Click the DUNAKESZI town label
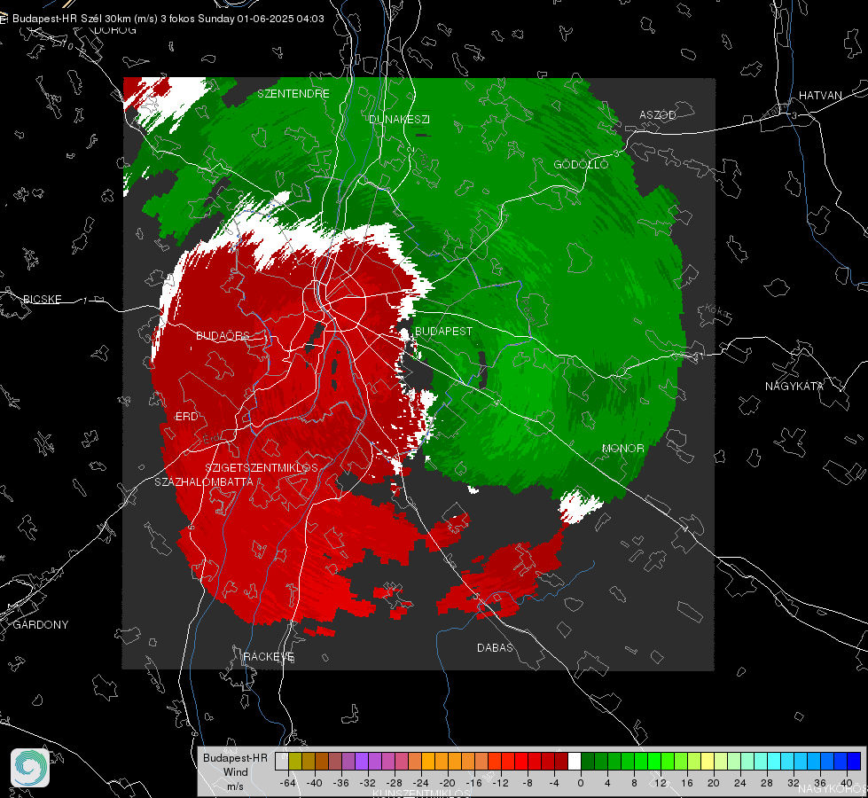Image resolution: width=868 pixels, height=798 pixels. point(399,119)
